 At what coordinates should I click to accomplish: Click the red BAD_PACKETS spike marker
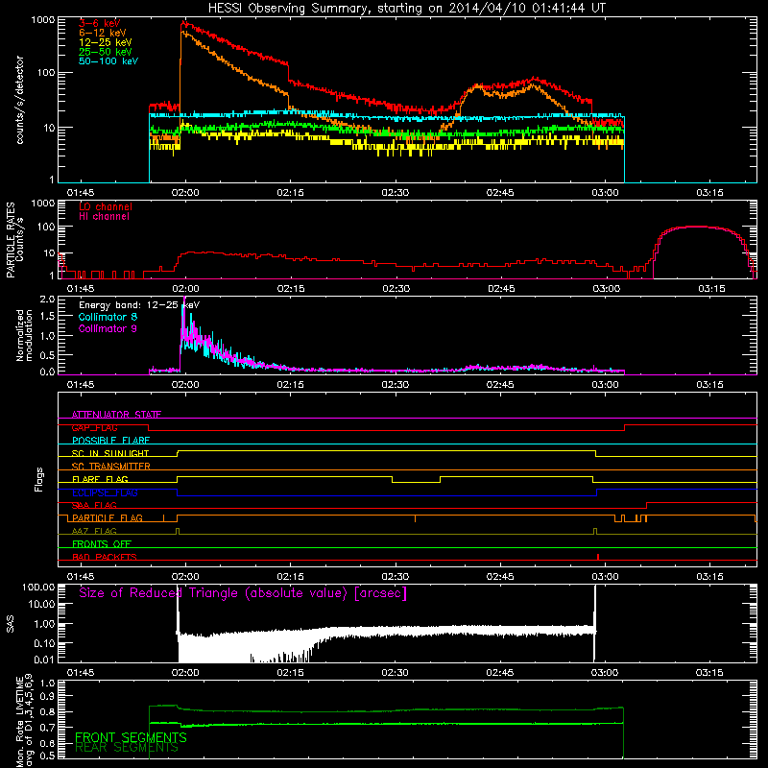coord(598,557)
